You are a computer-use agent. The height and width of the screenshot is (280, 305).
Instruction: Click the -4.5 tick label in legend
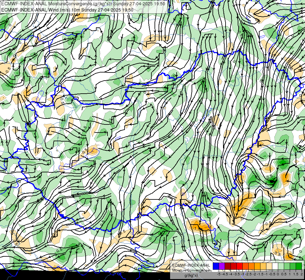pos(225,274)
